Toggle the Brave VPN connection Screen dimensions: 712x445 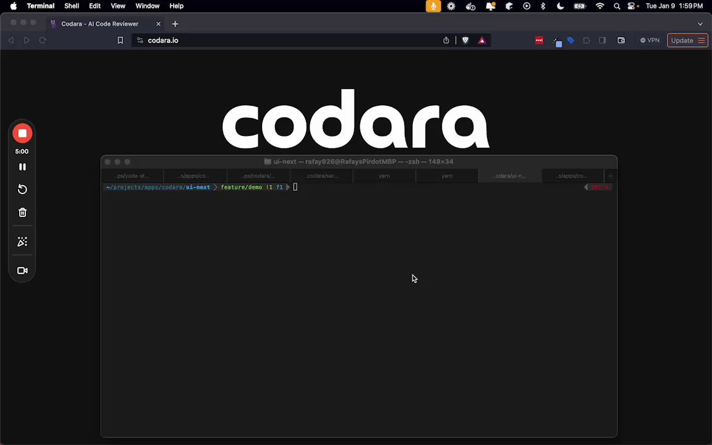[649, 40]
